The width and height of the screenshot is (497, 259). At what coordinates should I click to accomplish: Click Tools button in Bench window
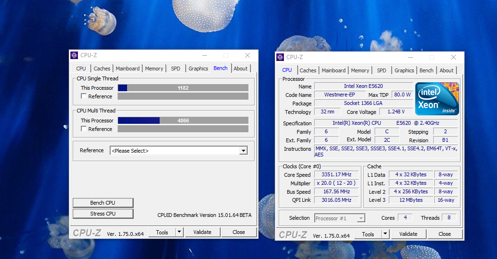(162, 232)
